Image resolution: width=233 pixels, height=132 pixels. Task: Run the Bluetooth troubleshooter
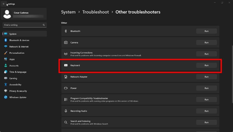tap(206, 31)
